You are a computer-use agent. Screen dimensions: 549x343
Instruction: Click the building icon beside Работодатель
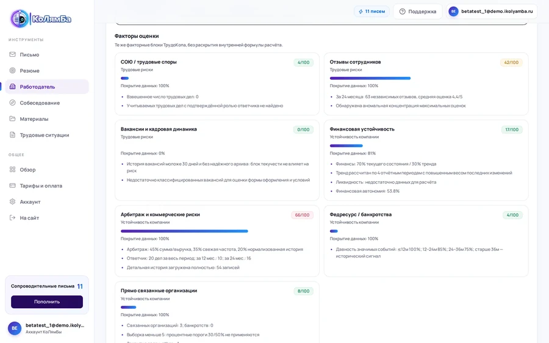point(13,87)
